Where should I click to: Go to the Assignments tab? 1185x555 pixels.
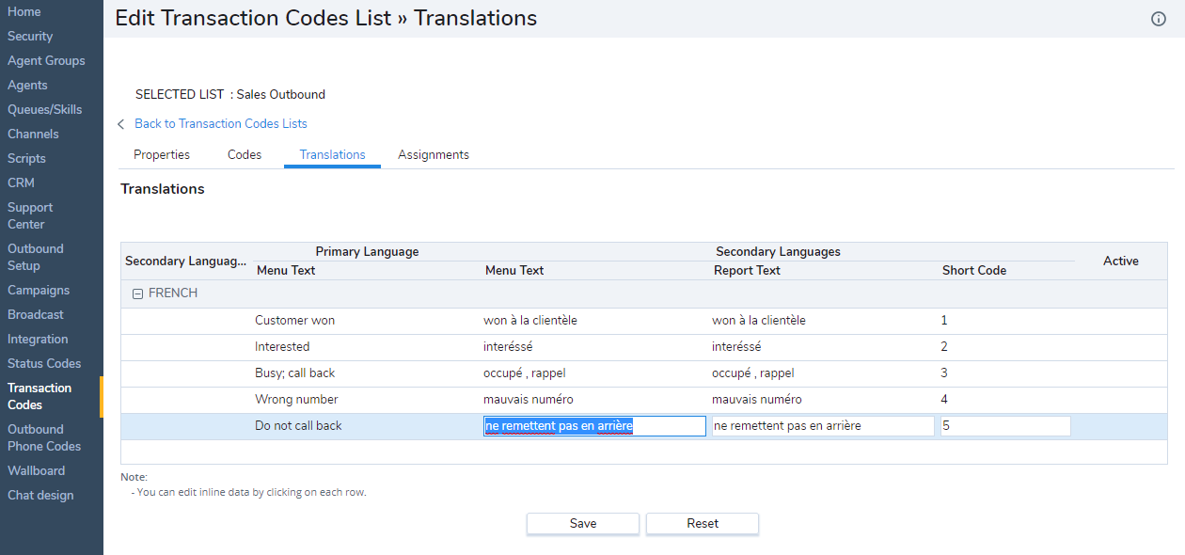click(434, 154)
